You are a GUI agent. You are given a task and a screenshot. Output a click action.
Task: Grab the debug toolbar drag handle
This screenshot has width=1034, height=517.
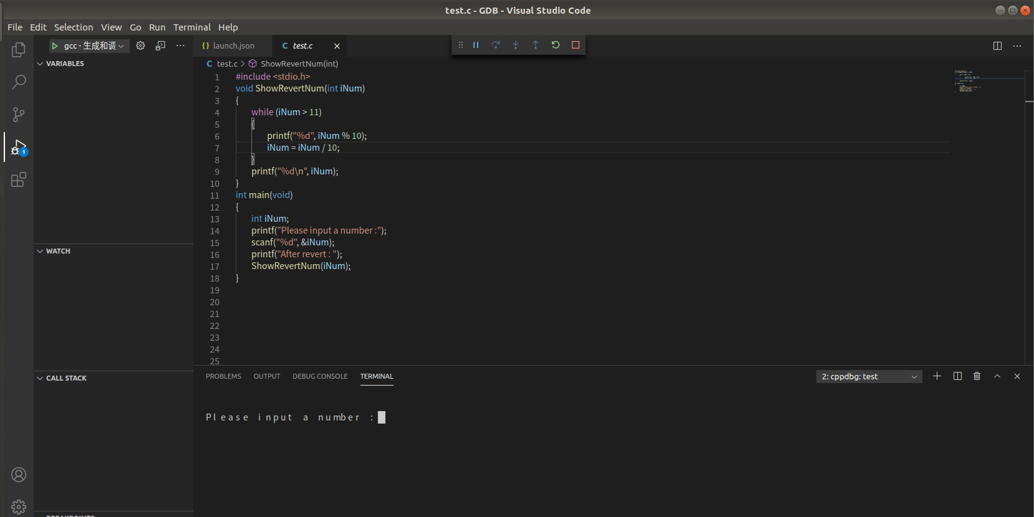[x=461, y=45]
